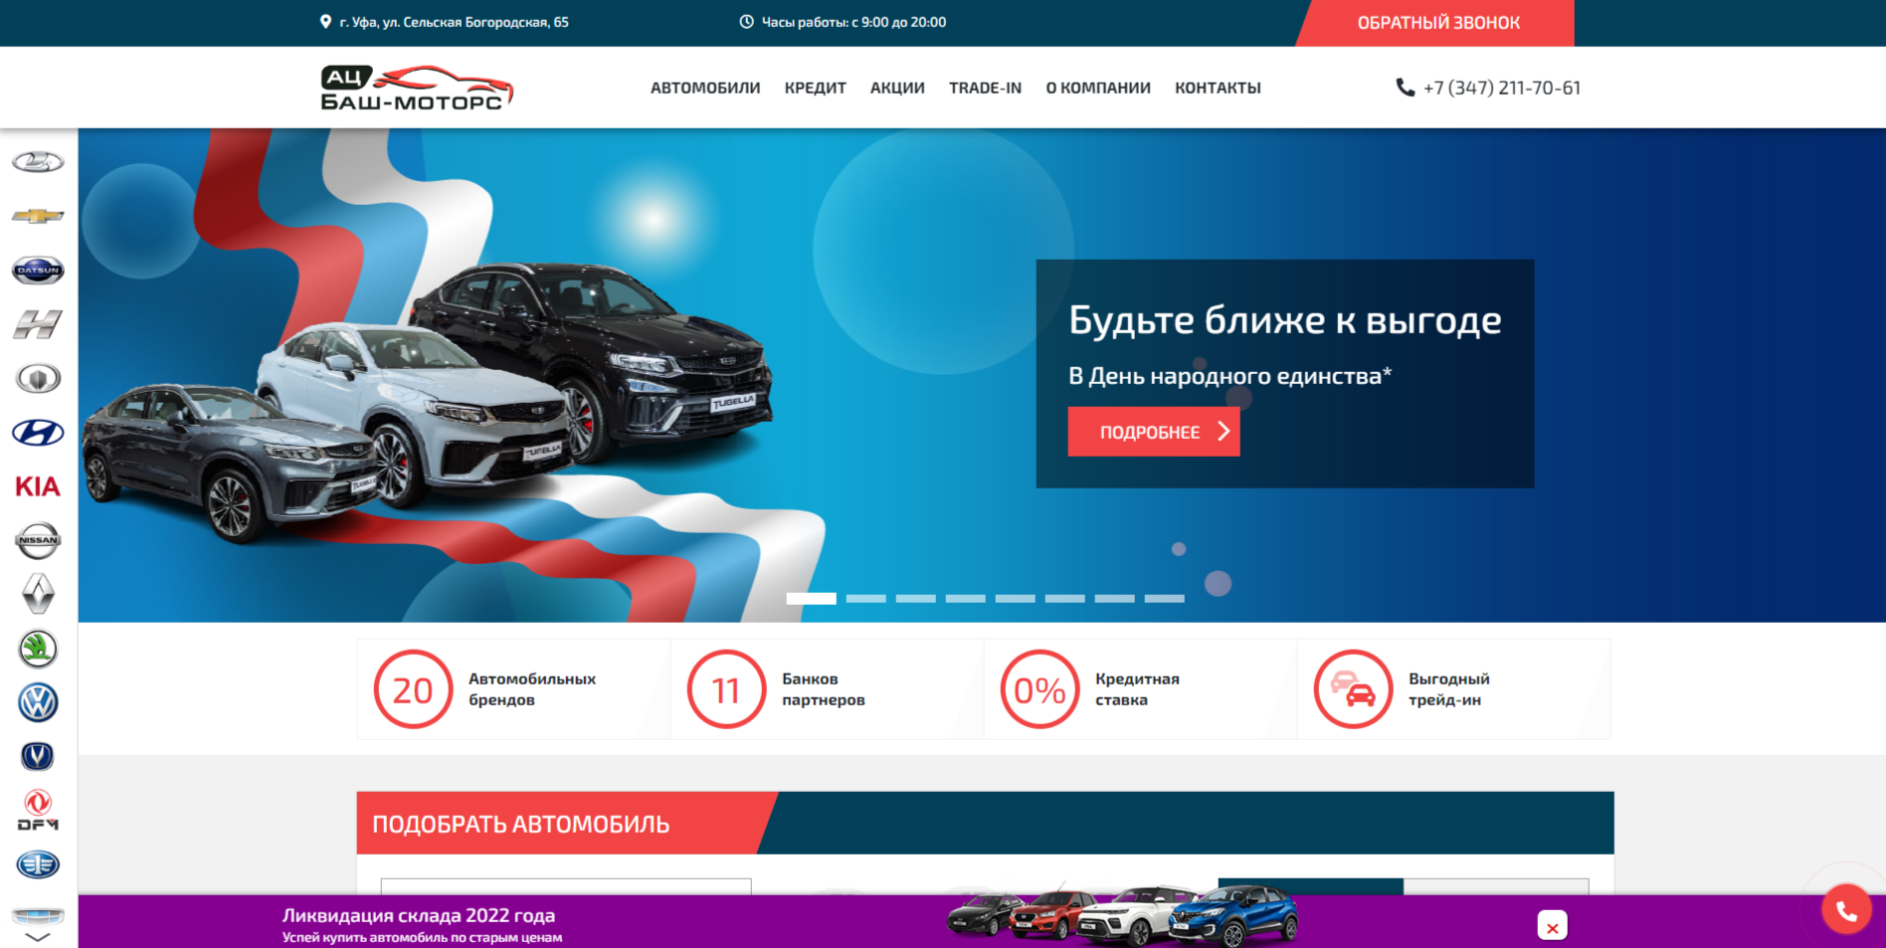Choose the Volkswagen brand logo
The height and width of the screenshot is (948, 1886).
tap(38, 702)
